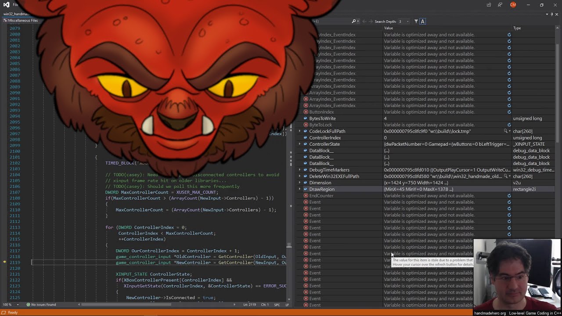The height and width of the screenshot is (316, 562).
Task: Click the 'No issues found' status indicator
Action: 41,305
